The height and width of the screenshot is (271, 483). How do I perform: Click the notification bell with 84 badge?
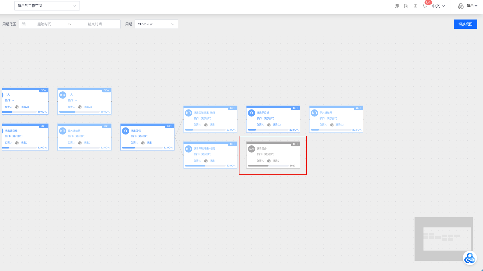click(425, 6)
